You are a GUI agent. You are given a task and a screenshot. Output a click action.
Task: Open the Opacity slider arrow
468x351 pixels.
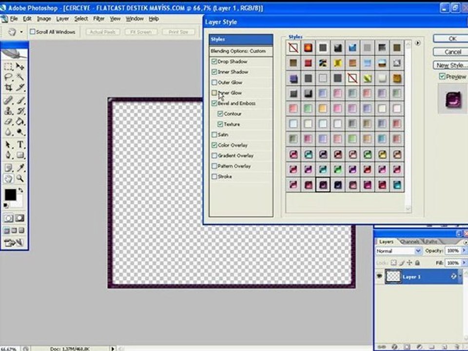464,251
